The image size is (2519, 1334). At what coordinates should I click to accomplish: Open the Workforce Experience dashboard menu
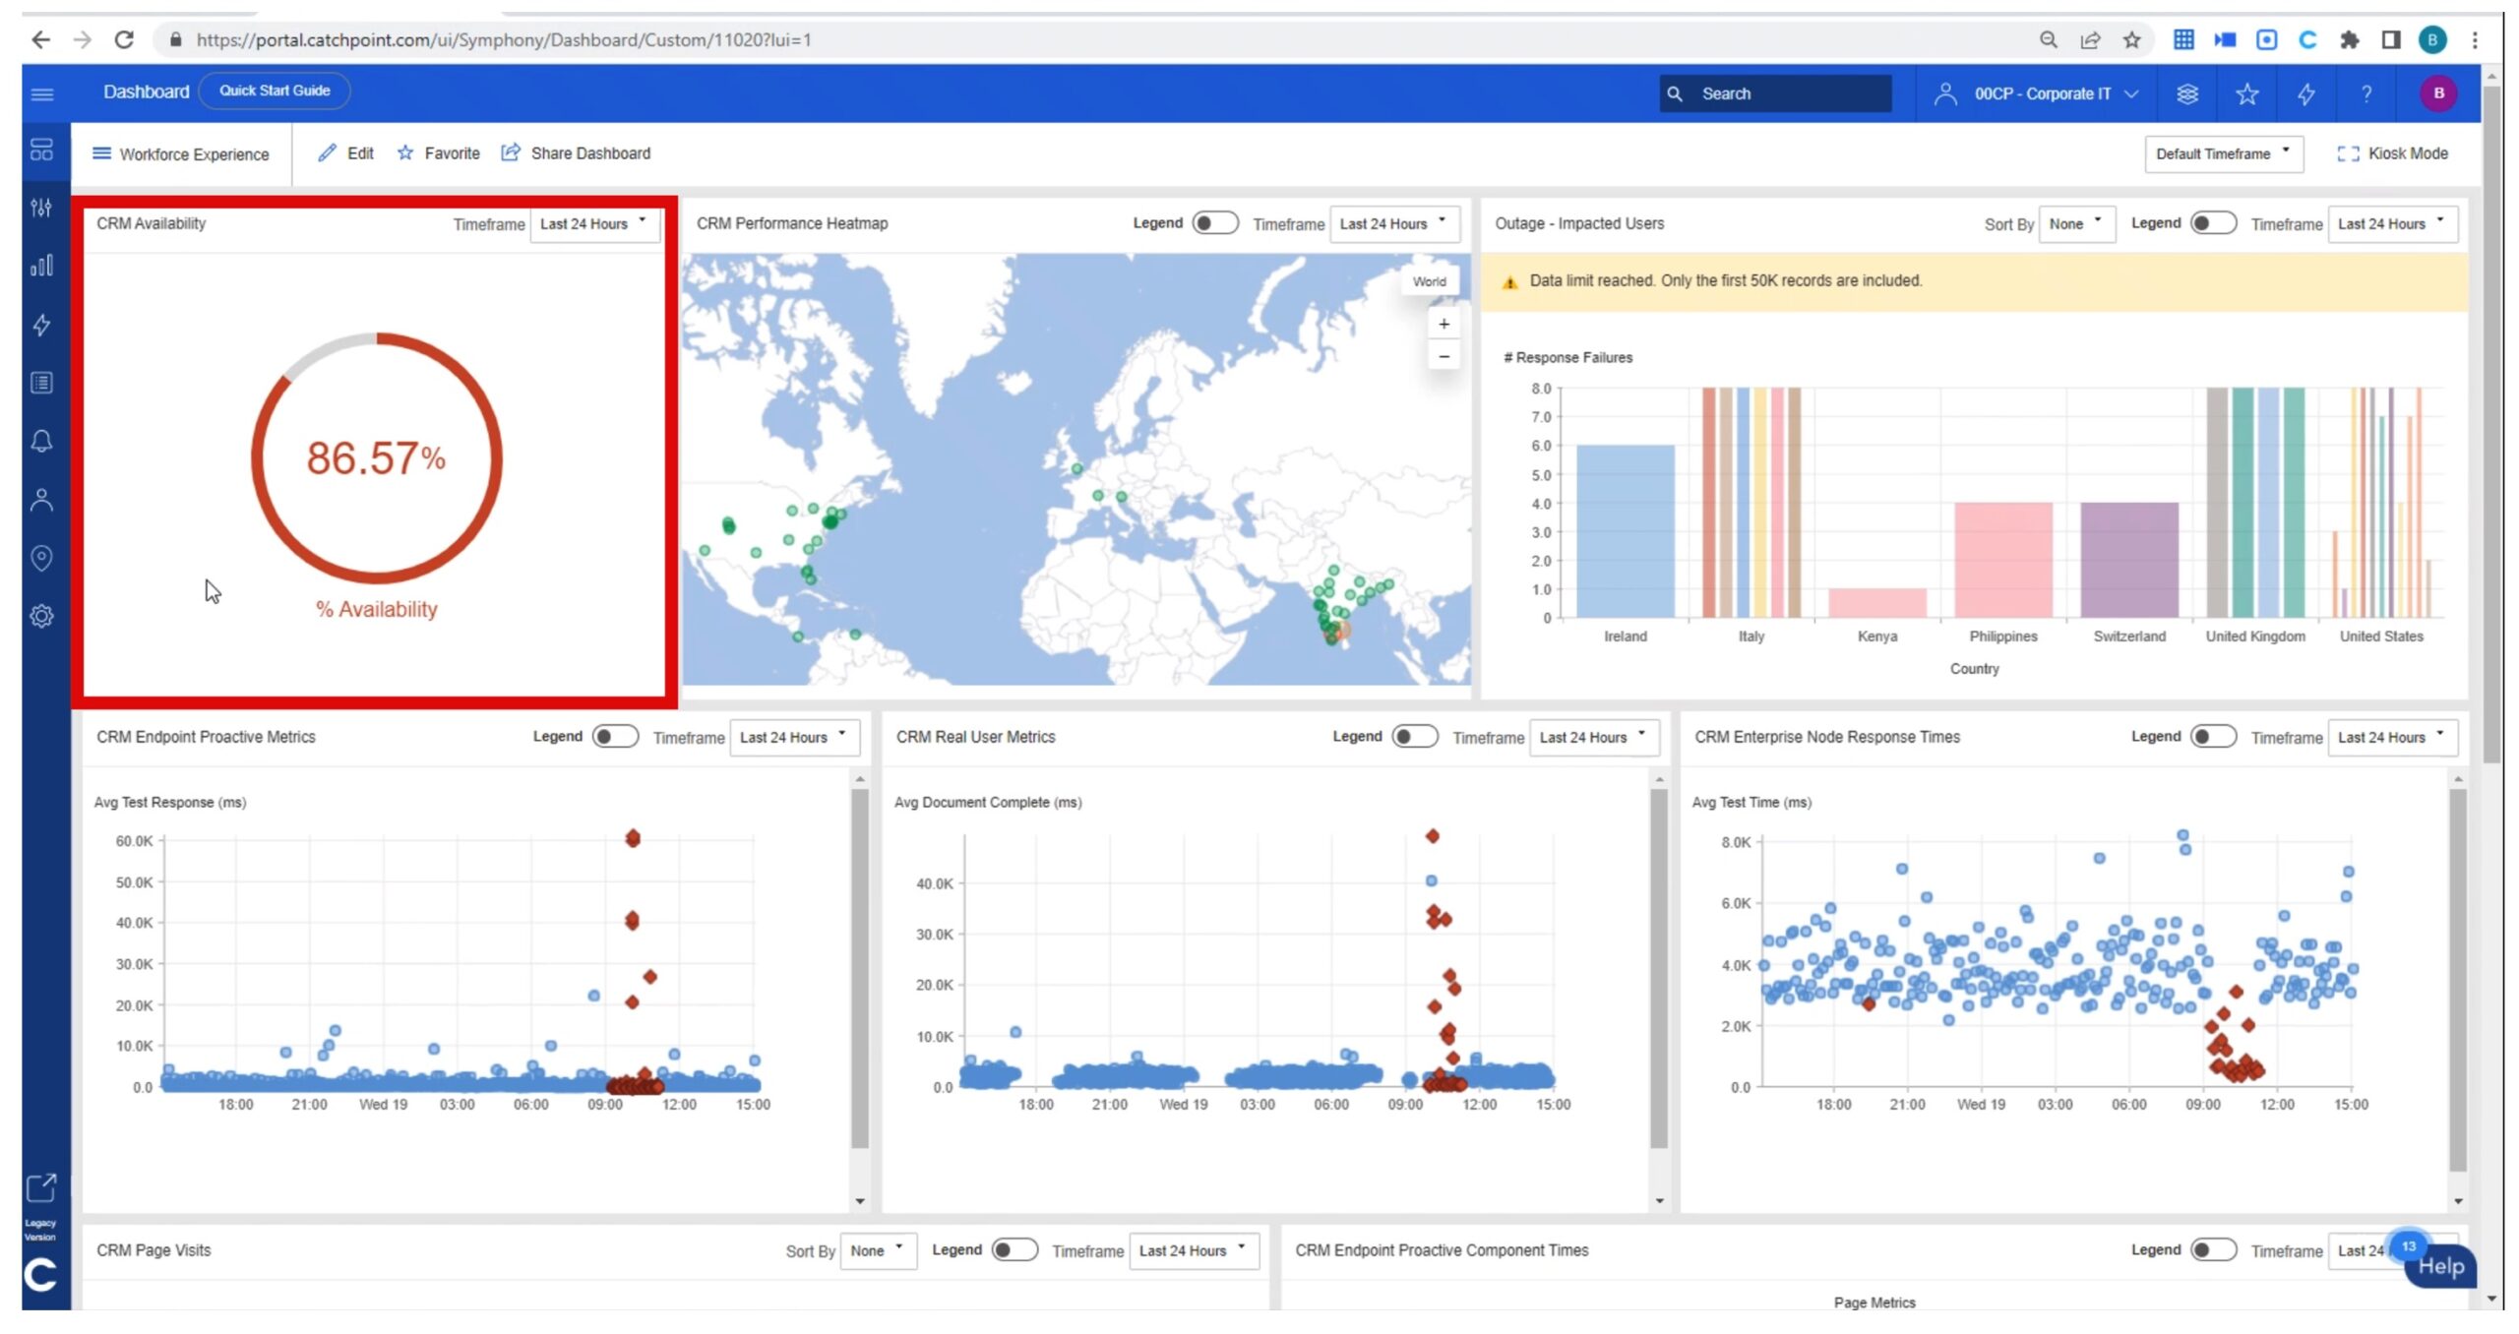click(181, 154)
